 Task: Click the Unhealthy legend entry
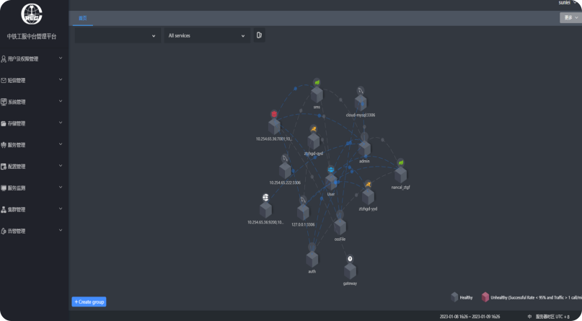click(x=532, y=297)
